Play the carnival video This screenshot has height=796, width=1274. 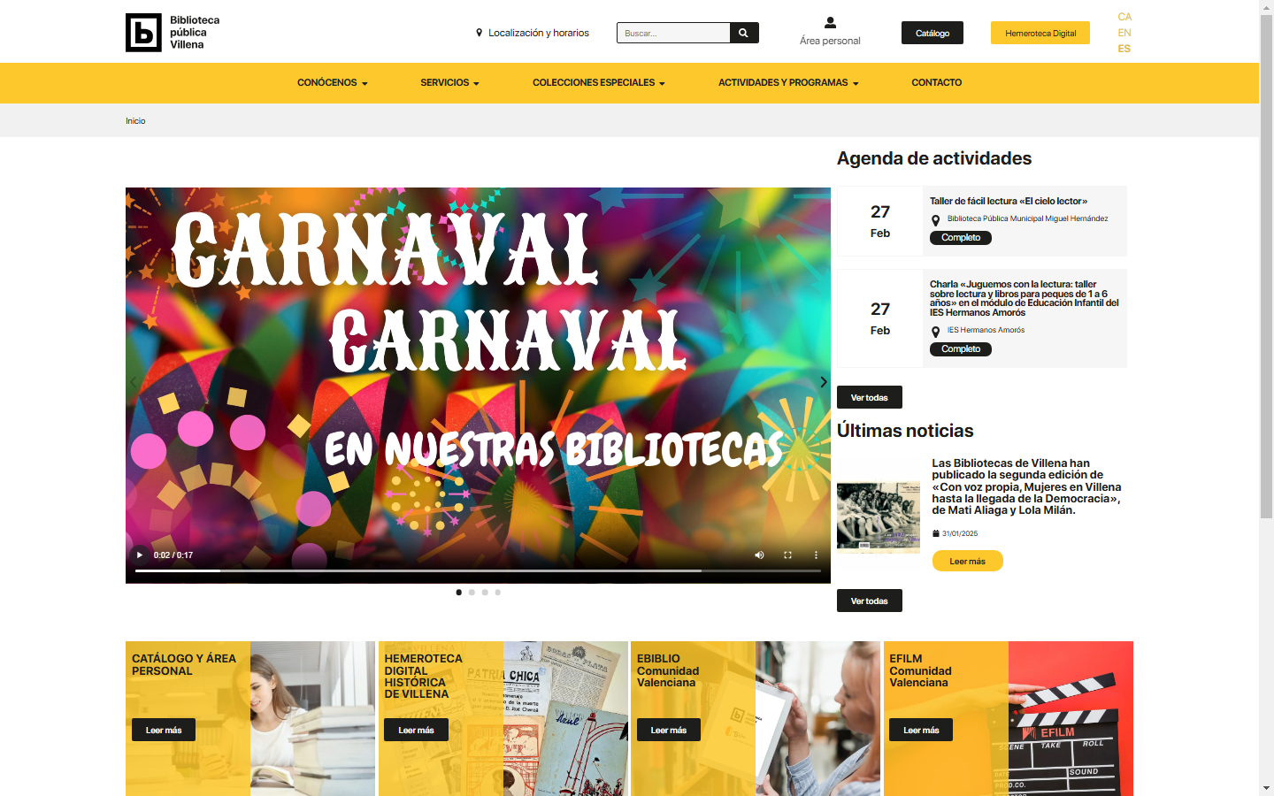140,555
